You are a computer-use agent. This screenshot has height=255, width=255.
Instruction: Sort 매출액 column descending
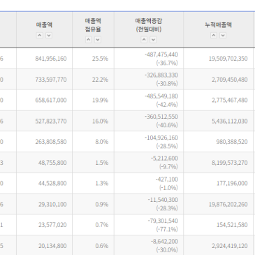[49, 36]
